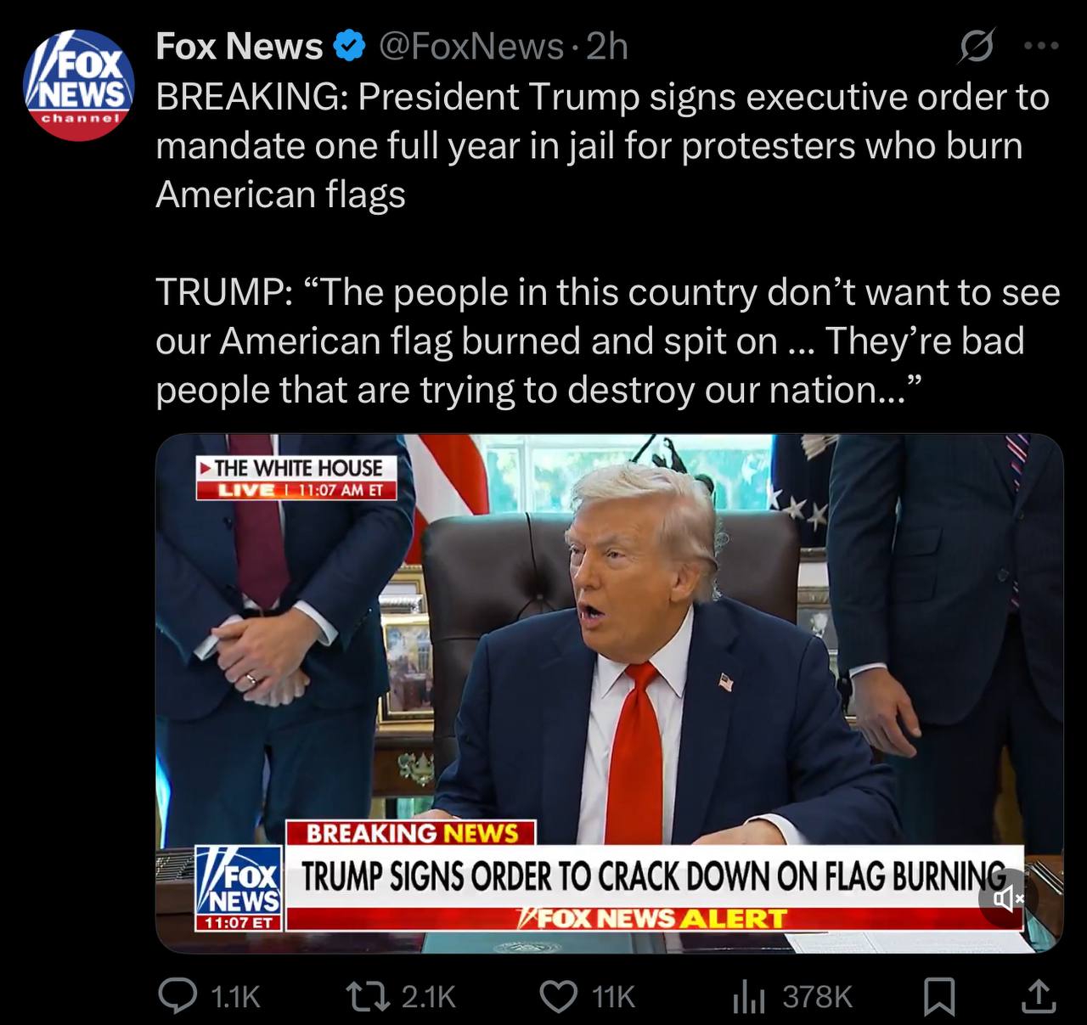View post analytics bar chart icon

pyautogui.click(x=748, y=997)
